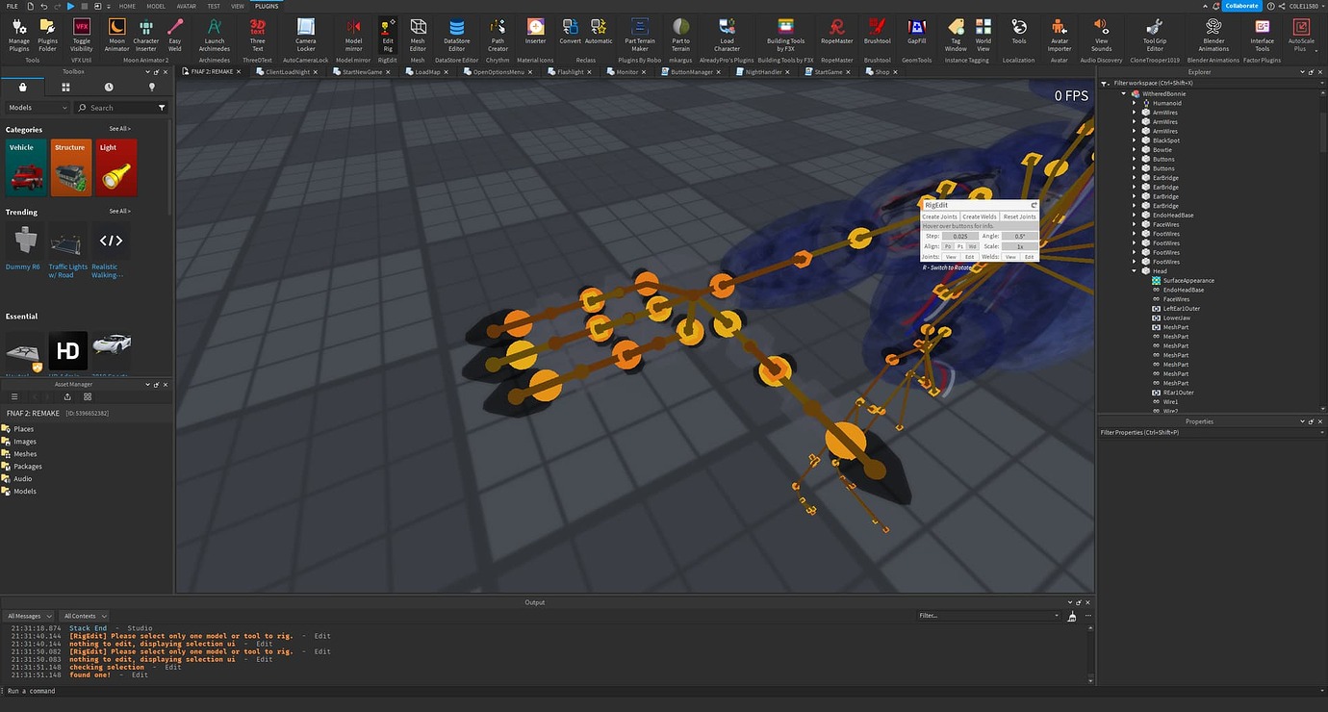The height and width of the screenshot is (712, 1328).
Task: Launch the Moon Animator plugin
Action: 116,35
